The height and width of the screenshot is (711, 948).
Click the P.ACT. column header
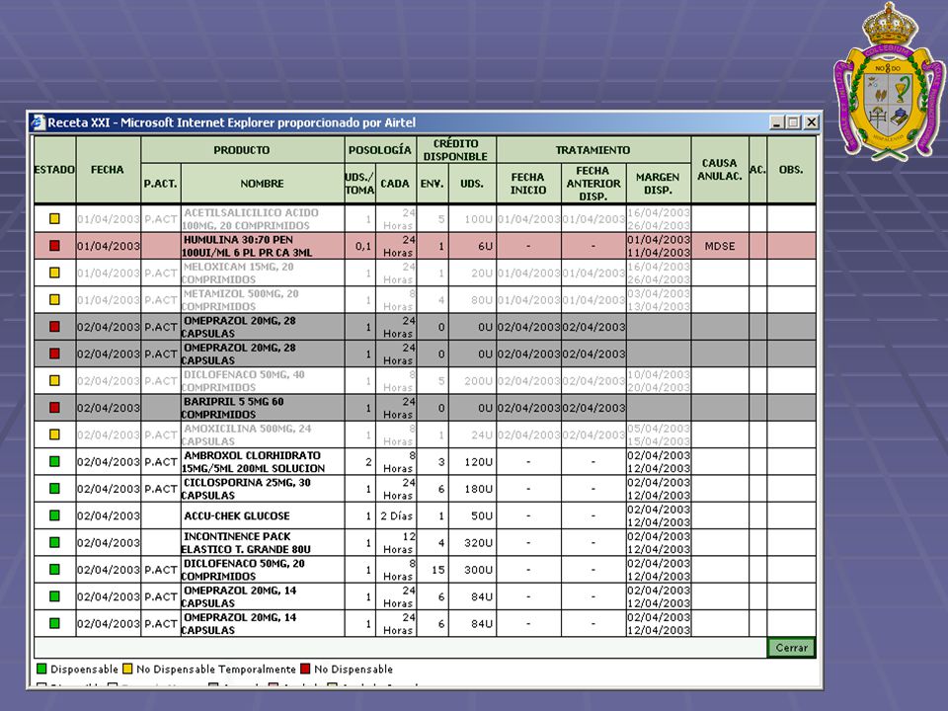click(161, 184)
